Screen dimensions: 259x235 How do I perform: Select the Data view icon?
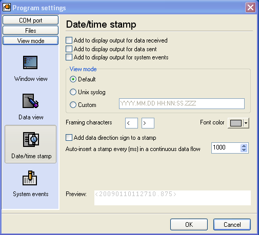30,101
